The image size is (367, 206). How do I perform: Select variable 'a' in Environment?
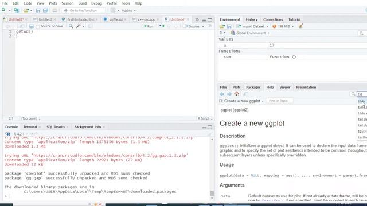click(x=292, y=45)
